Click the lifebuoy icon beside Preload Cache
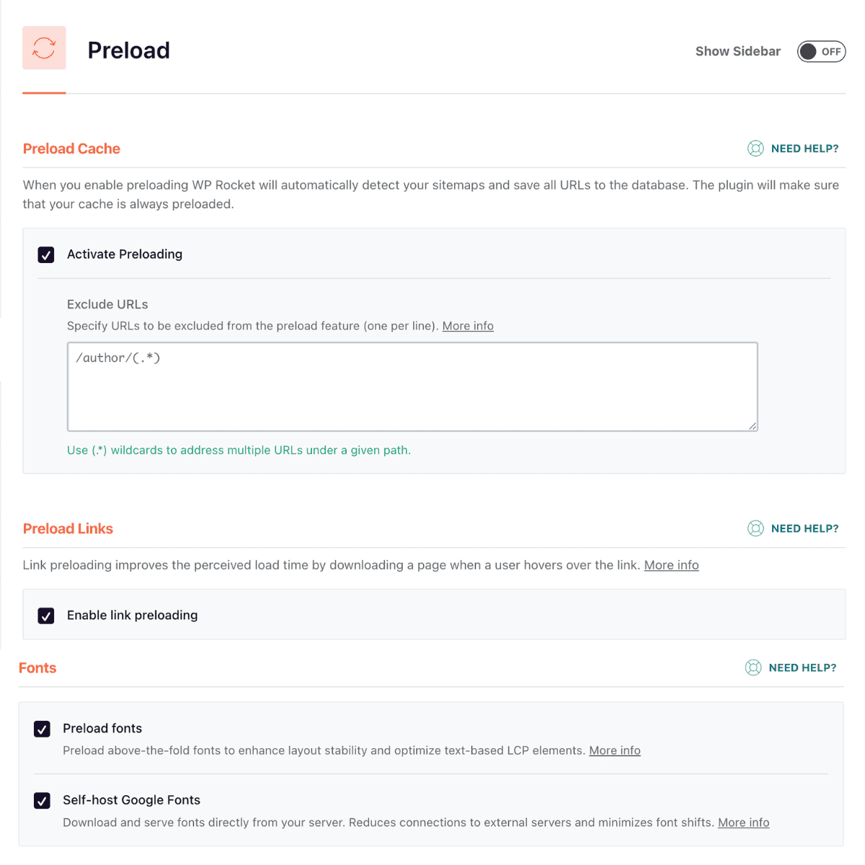 (x=755, y=148)
